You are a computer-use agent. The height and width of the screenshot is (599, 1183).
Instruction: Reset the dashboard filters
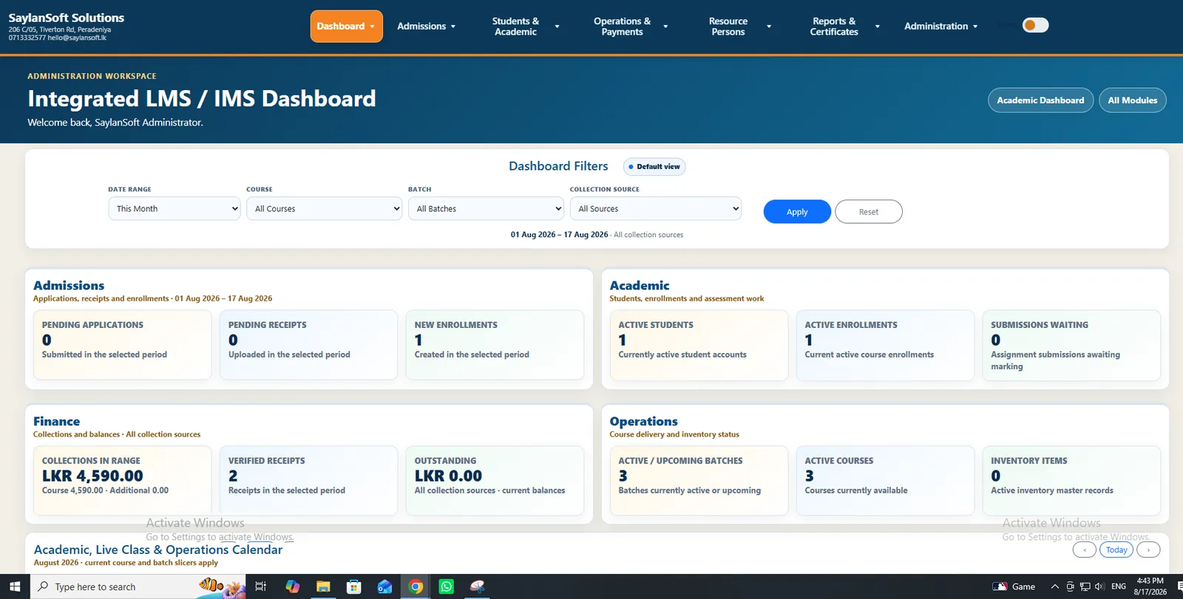(869, 212)
